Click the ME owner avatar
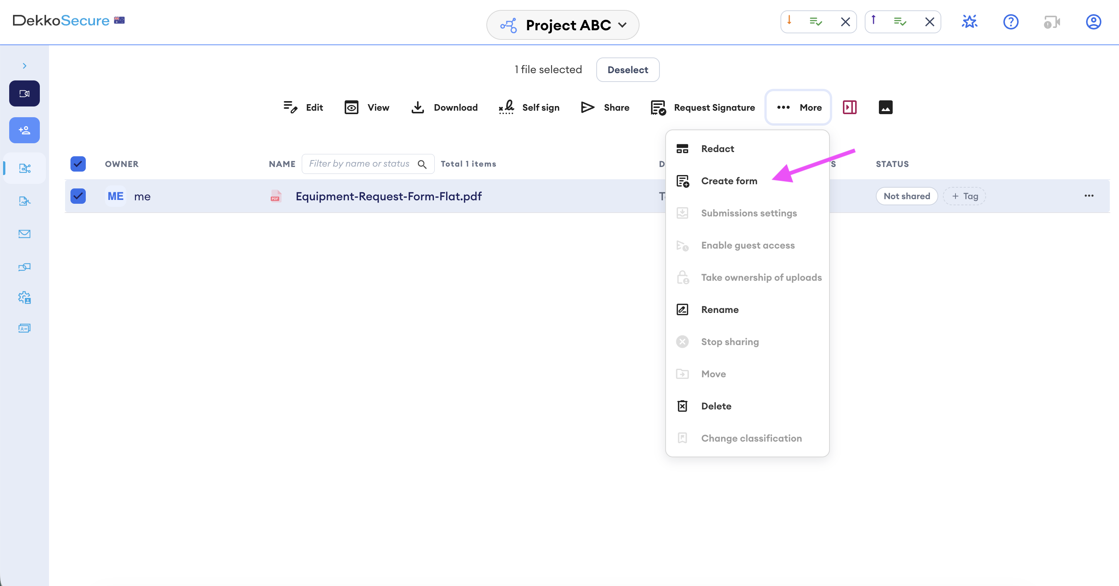1119x586 pixels. 116,196
